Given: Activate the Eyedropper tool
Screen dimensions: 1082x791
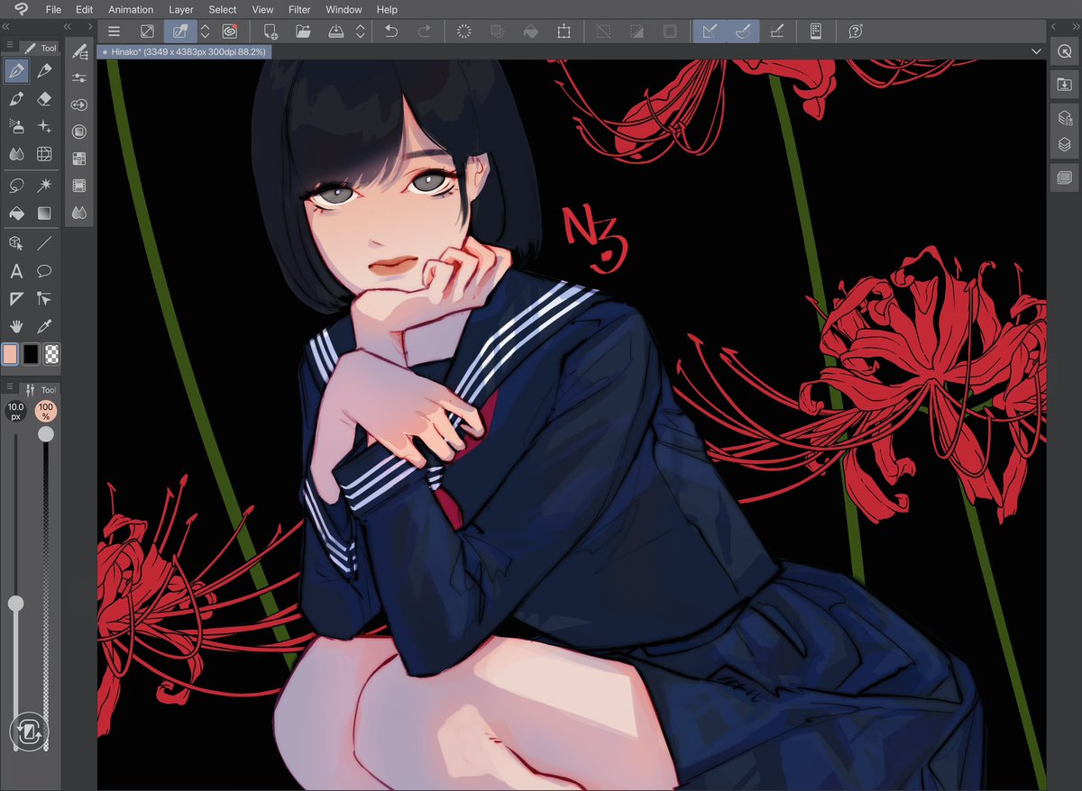Looking at the screenshot, I should [x=43, y=326].
